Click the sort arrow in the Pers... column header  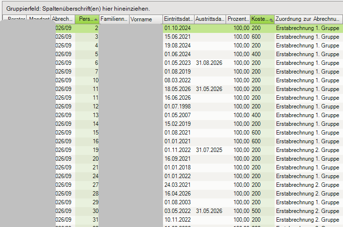pos(96,20)
